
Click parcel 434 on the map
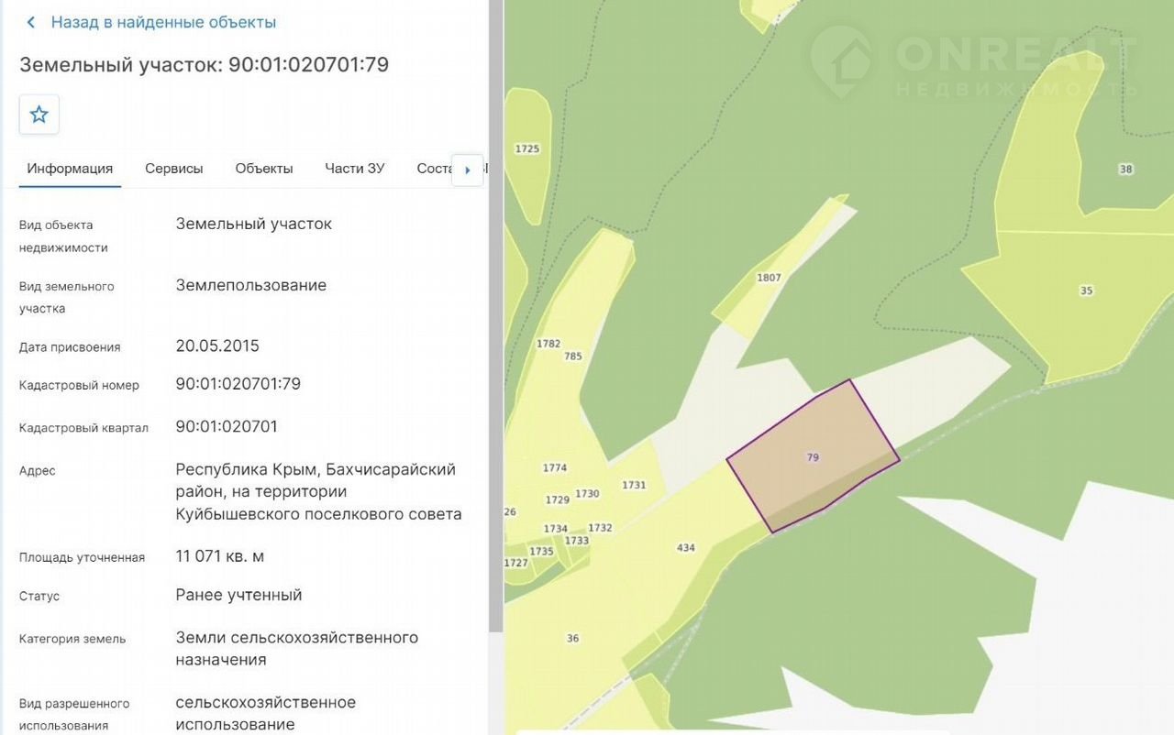click(685, 548)
